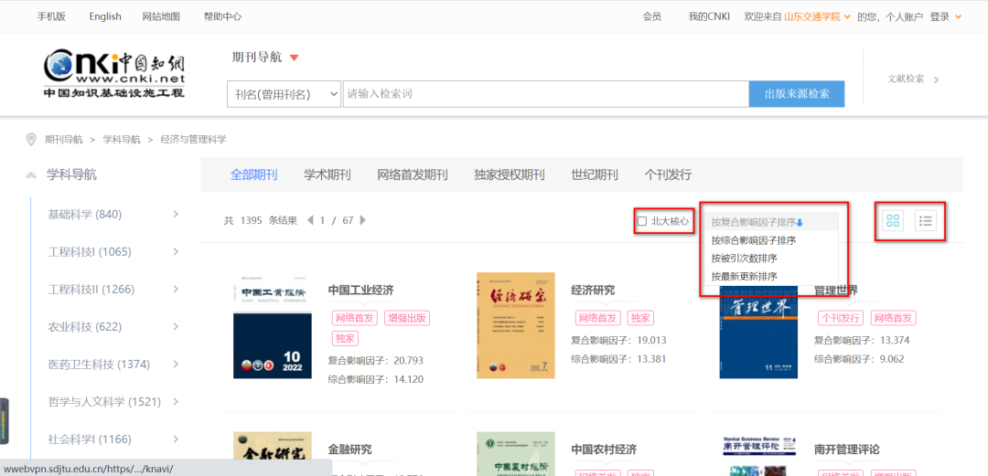Switch to 网络首发期刊 tab
The image size is (988, 476).
[x=413, y=175]
